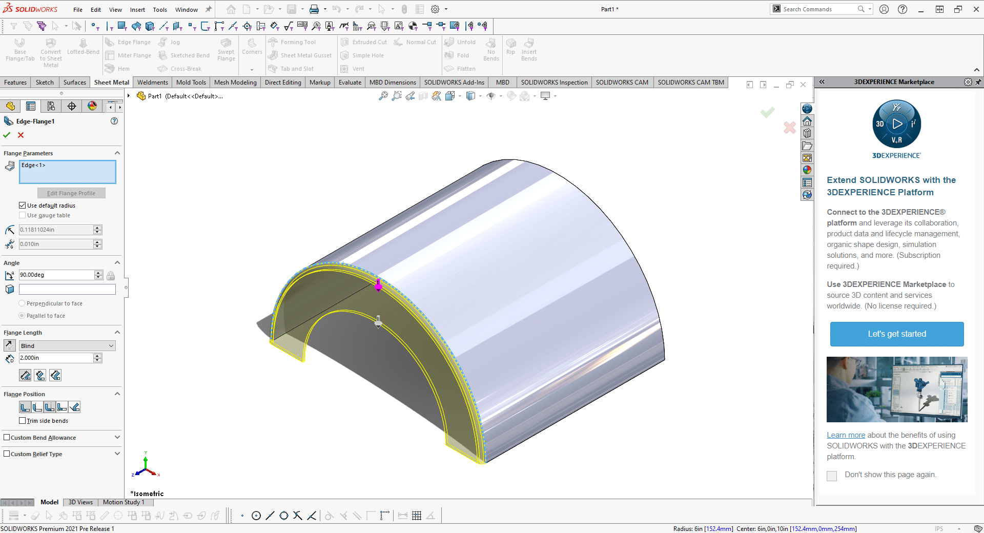Image resolution: width=984 pixels, height=533 pixels.
Task: Select the Vent tool
Action: click(352, 69)
